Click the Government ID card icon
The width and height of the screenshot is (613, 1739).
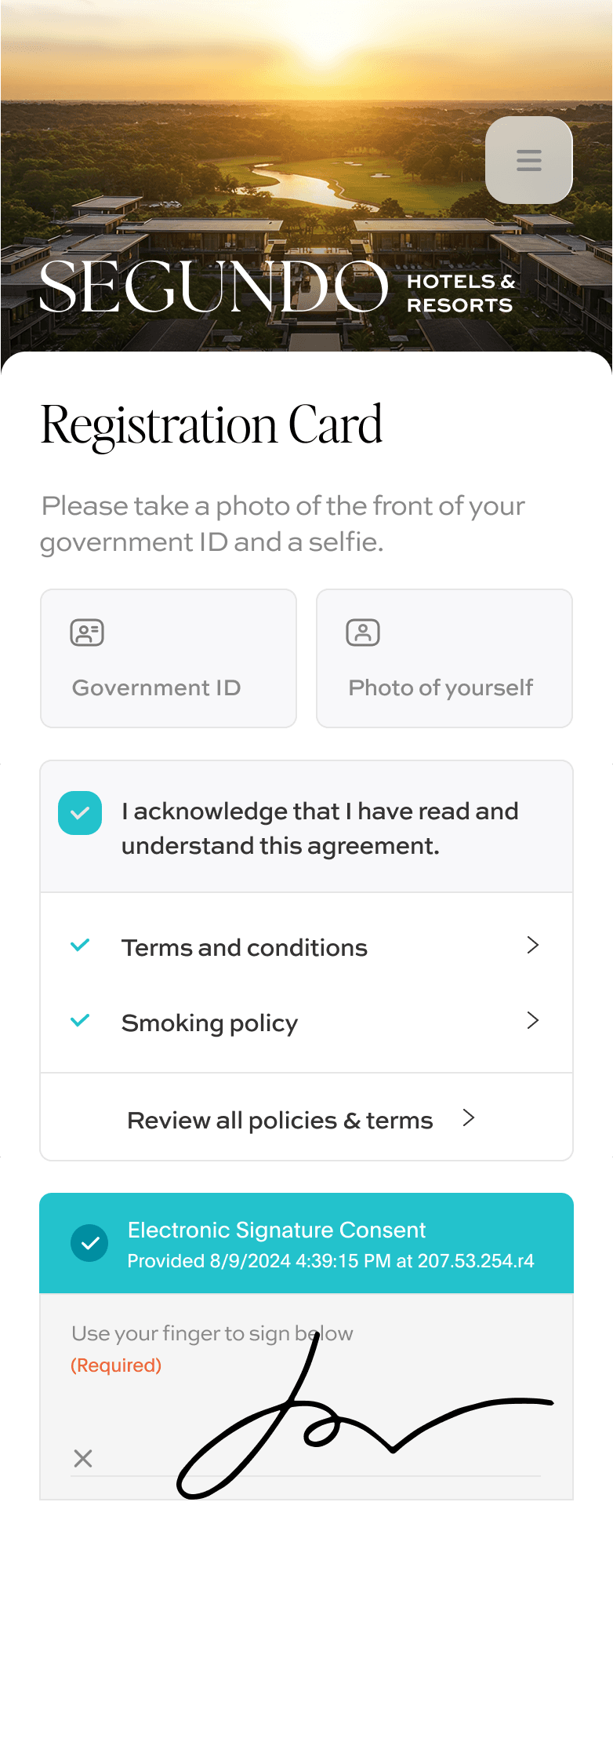click(87, 633)
